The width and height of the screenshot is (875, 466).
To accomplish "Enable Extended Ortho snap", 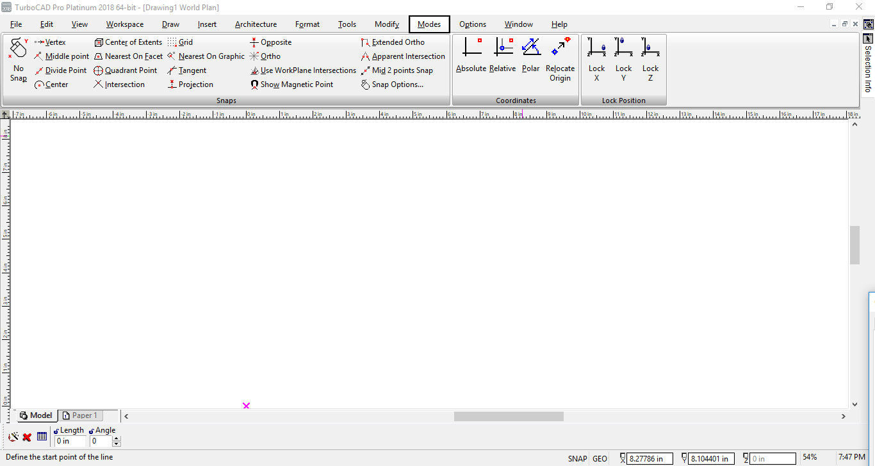I will tap(393, 42).
